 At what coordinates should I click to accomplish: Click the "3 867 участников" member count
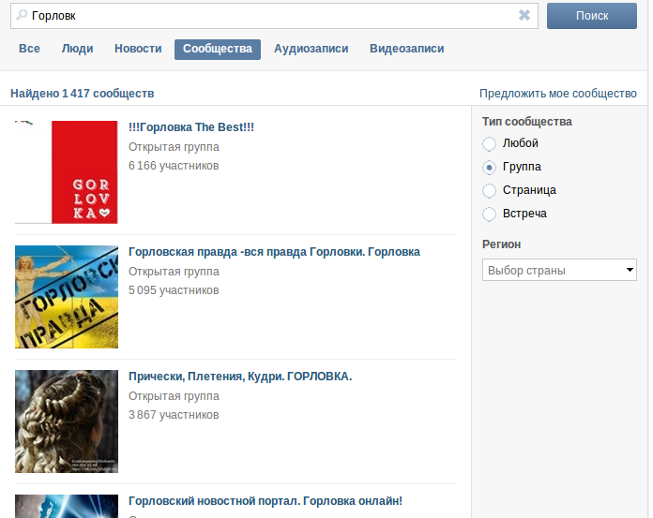(x=174, y=415)
